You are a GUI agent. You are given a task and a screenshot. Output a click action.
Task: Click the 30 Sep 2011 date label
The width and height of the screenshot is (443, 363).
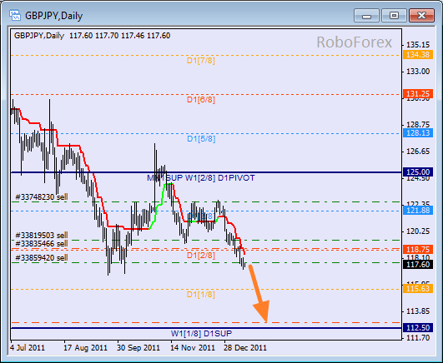[x=138, y=347]
